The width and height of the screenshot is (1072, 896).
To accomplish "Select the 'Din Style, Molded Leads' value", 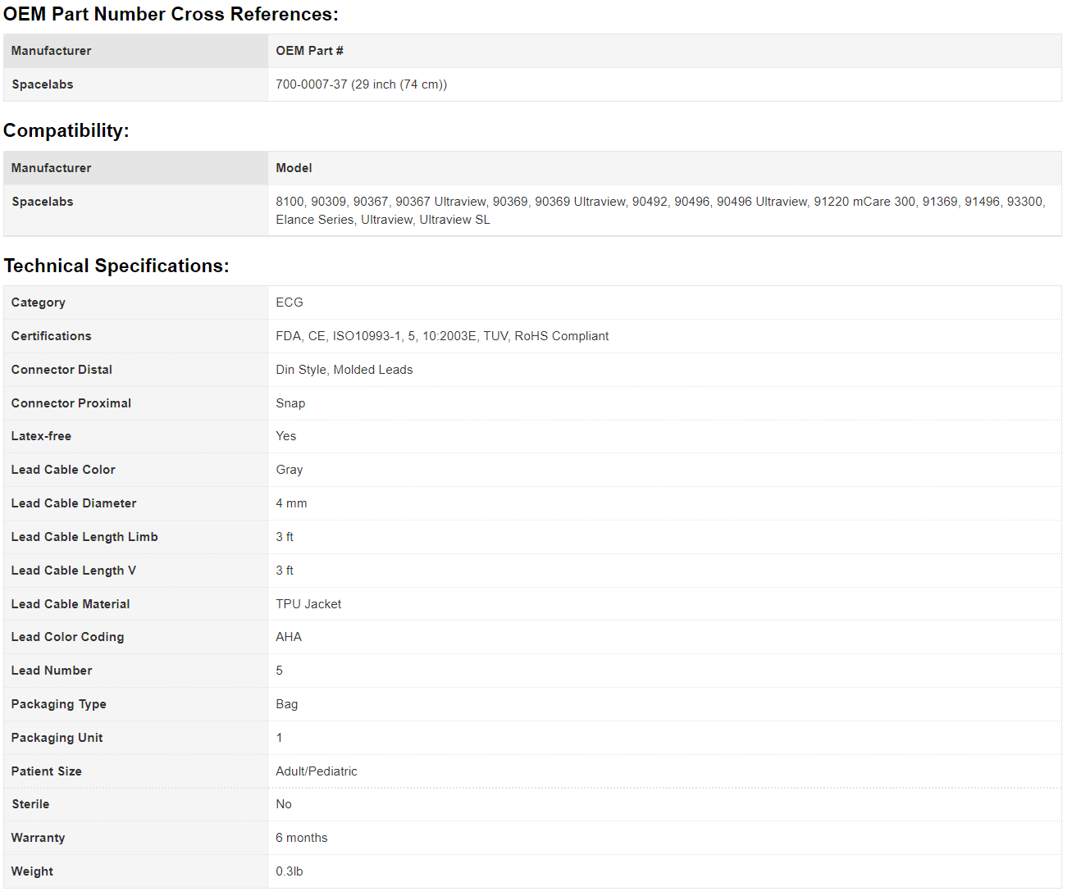I will (344, 370).
